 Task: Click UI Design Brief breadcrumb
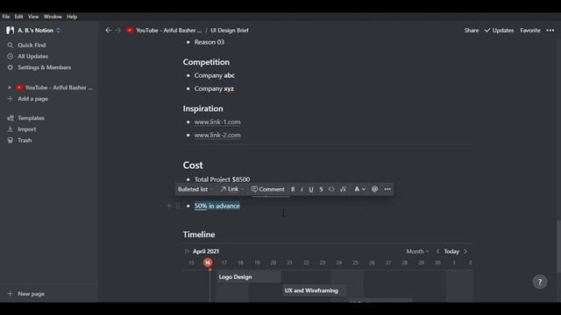230,31
